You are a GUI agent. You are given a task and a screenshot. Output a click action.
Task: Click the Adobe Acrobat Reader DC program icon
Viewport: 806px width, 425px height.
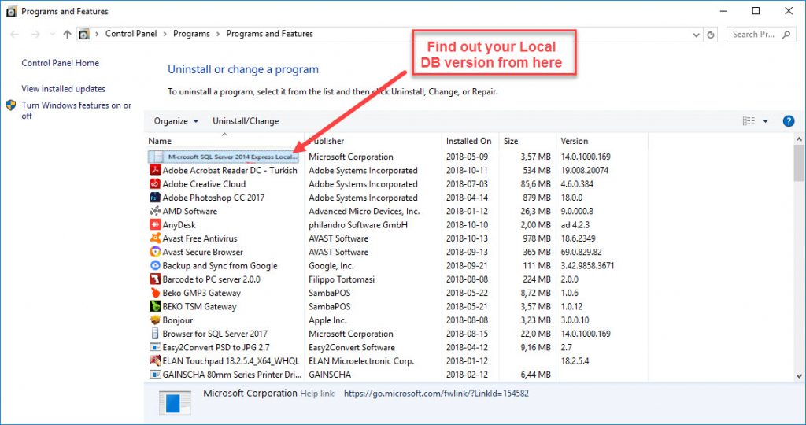[x=155, y=170]
